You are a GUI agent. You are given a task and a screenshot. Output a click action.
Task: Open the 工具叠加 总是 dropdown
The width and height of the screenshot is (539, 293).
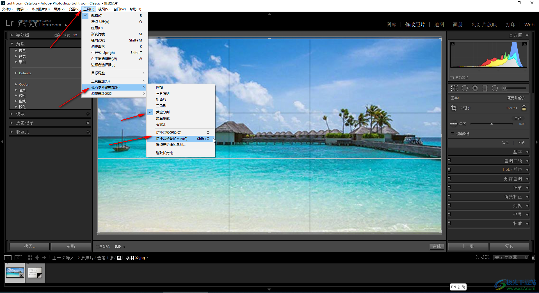[120, 246]
